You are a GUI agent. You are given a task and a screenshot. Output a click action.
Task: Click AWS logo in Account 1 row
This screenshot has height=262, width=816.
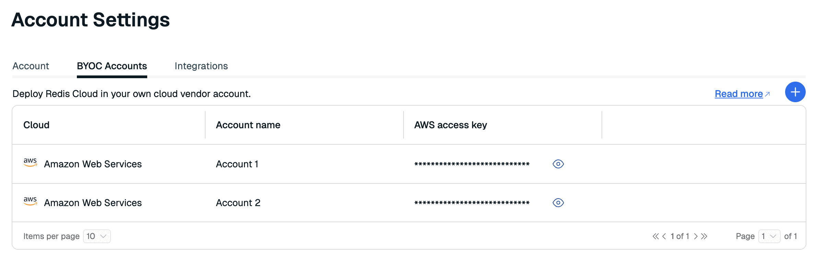[30, 162]
